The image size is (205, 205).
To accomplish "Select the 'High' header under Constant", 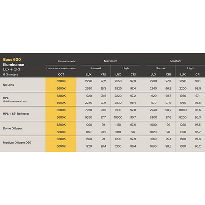I will click(x=190, y=68).
